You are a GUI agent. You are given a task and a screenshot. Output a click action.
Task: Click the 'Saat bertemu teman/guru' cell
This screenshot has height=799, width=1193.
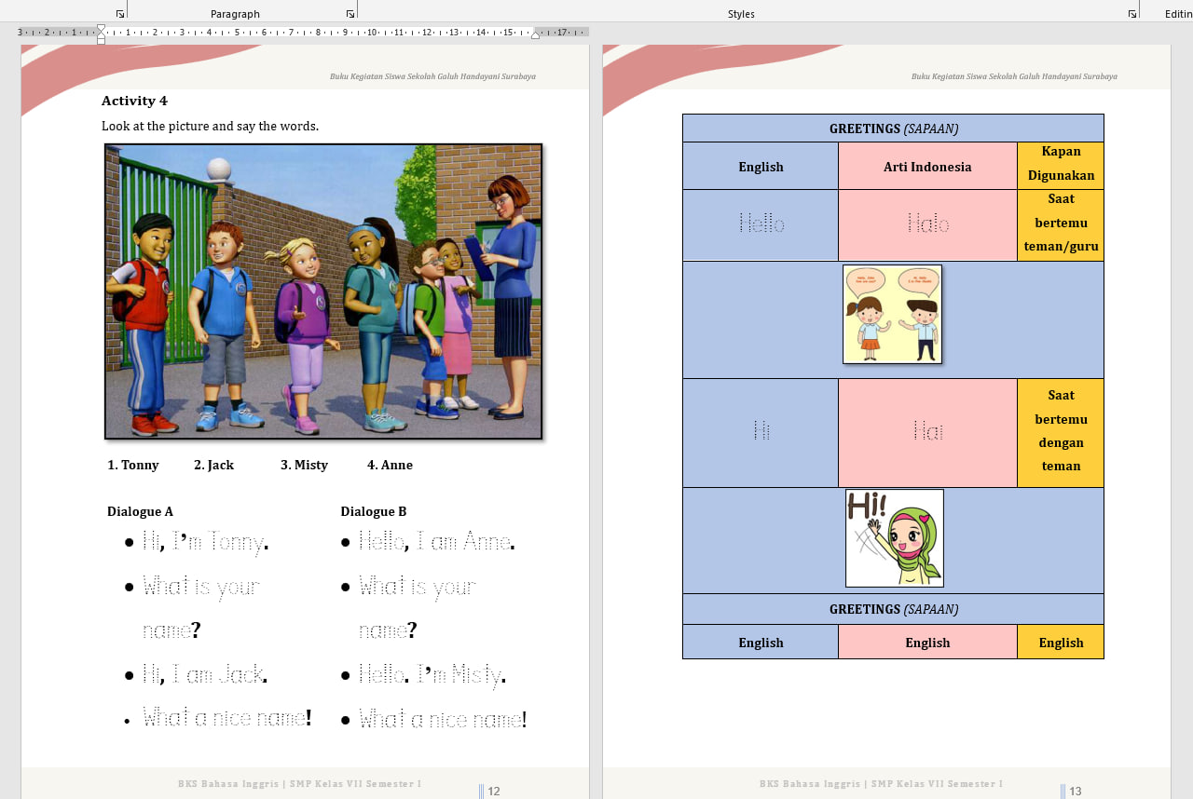1061,224
